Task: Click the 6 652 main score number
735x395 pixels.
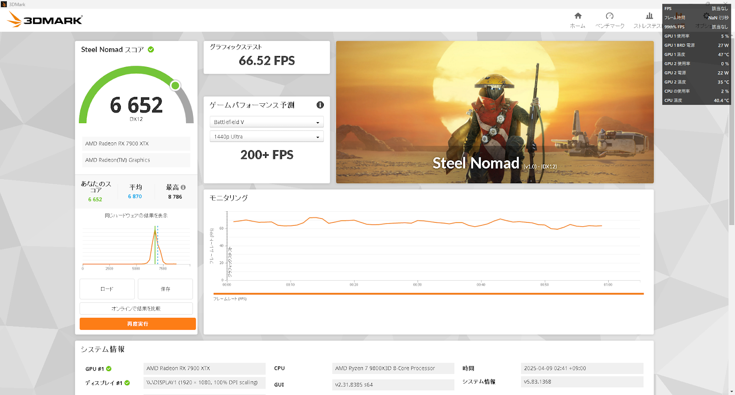Action: (x=136, y=105)
